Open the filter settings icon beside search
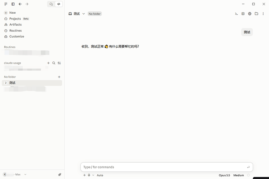Viewport: 269px width, 179px height. pyautogui.click(x=59, y=63)
